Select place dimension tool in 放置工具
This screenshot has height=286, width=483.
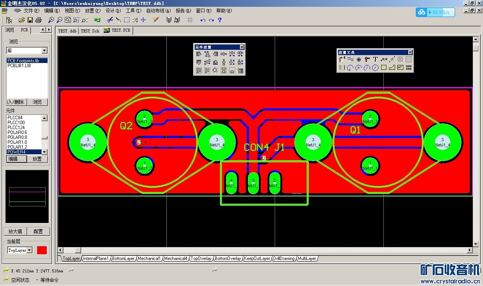(392, 59)
